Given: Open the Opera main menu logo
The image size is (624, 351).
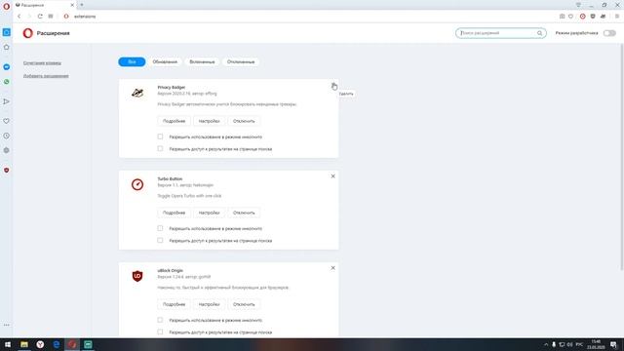Looking at the screenshot, I should tap(7, 7).
